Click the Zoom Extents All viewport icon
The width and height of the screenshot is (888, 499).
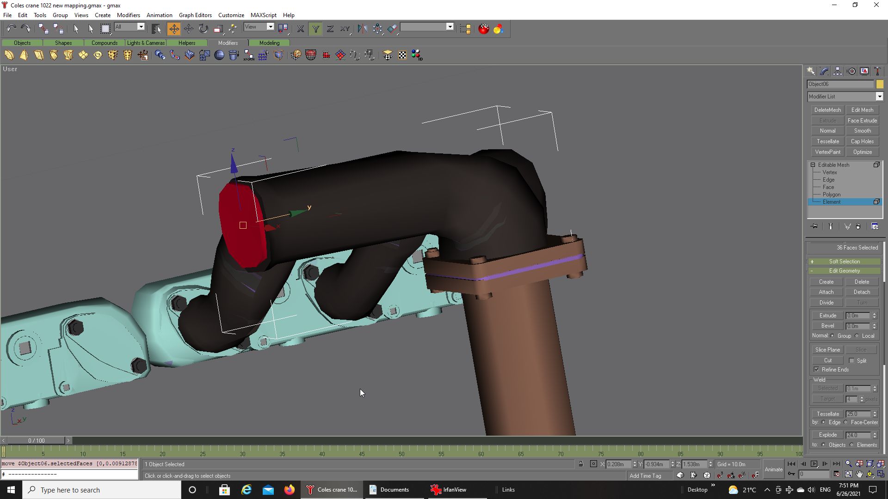[x=881, y=464]
